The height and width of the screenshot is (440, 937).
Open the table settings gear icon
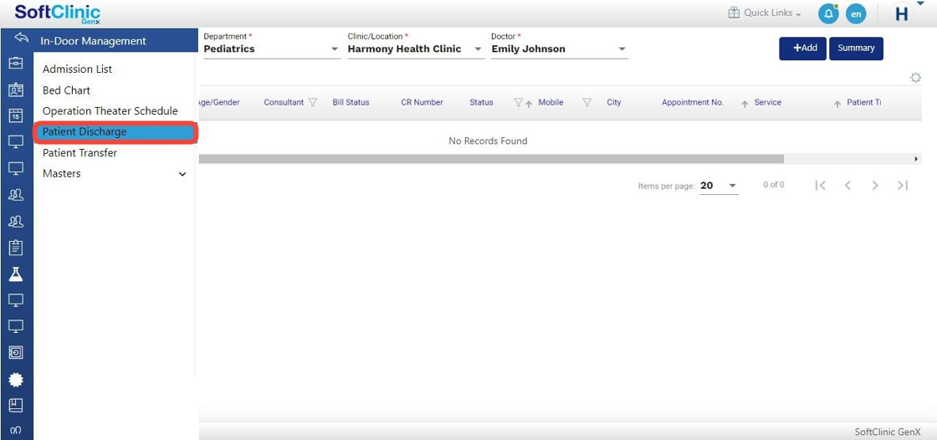(x=915, y=78)
